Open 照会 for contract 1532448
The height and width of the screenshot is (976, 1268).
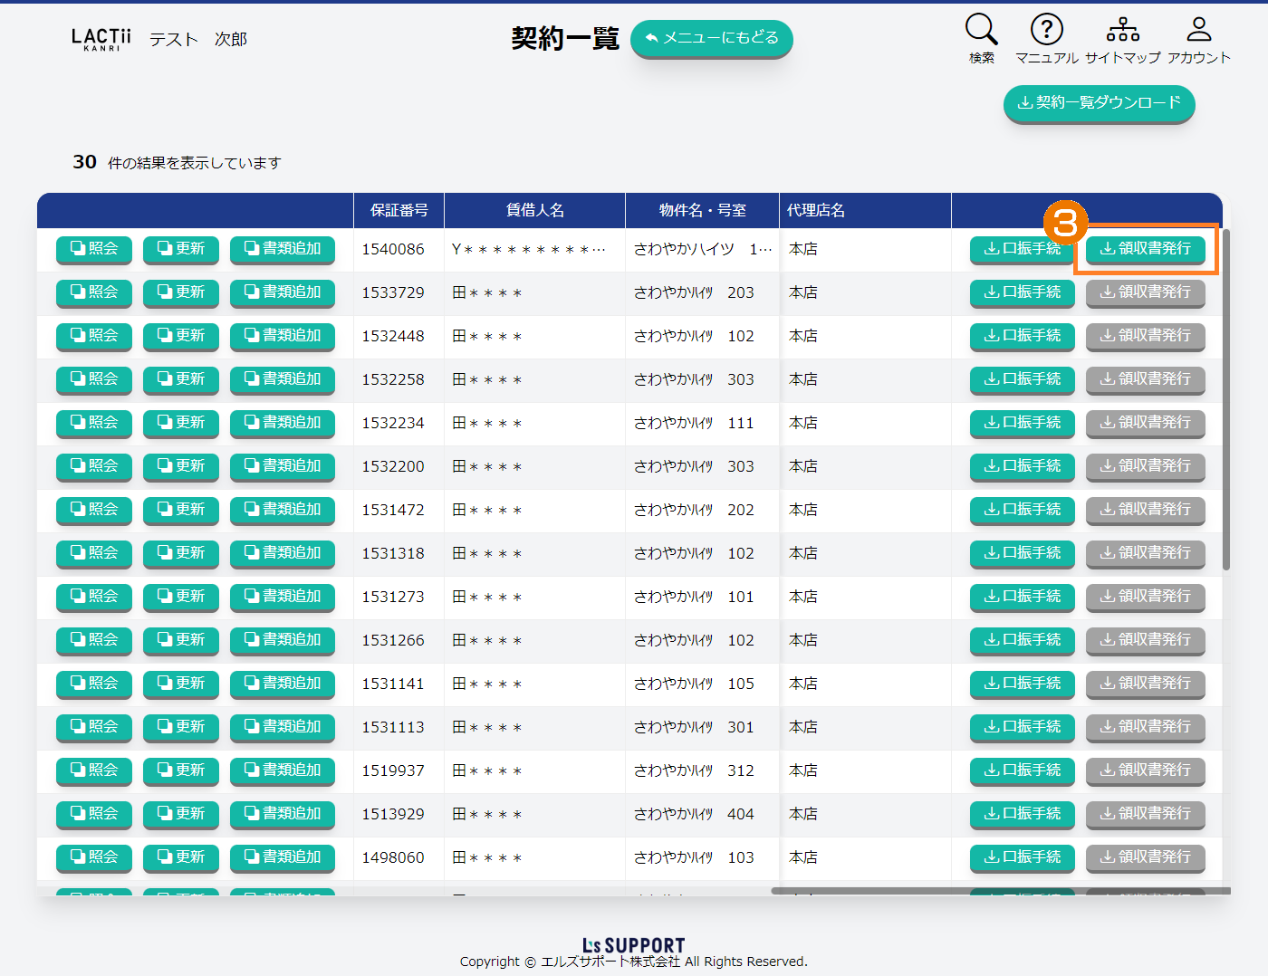tap(94, 336)
